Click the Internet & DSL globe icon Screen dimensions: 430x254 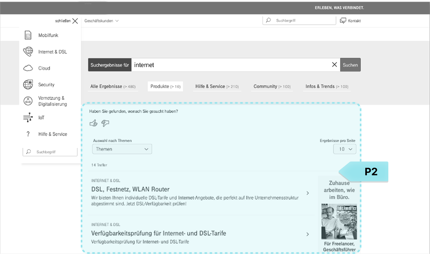pos(28,52)
